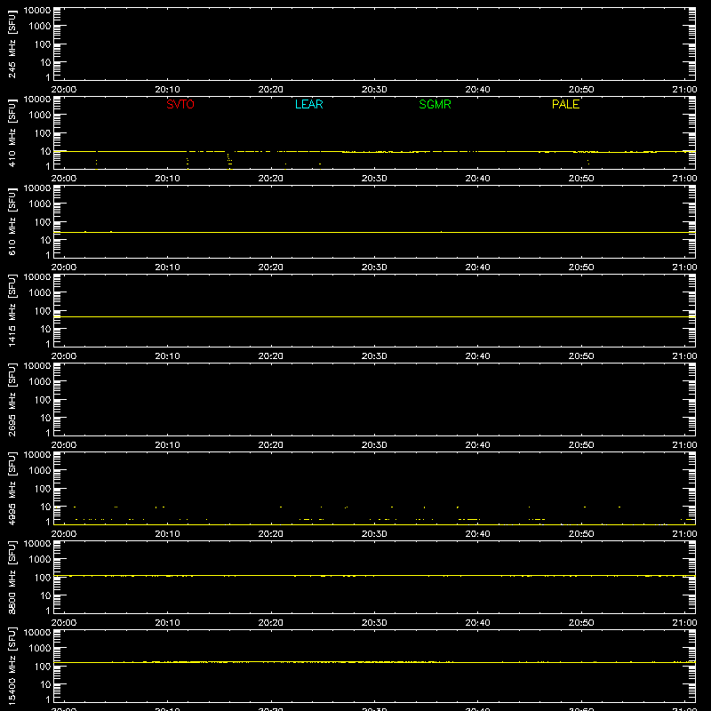Select the 245 MHz [SFU] axis title
Screen dimensions: 711x711
(12, 44)
